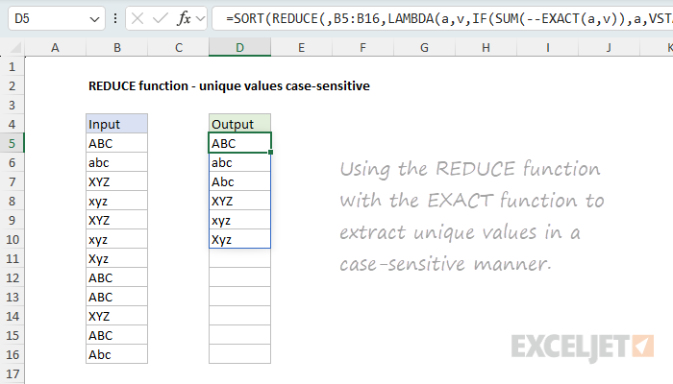The width and height of the screenshot is (673, 384).
Task: Select column I header
Action: pos(548,48)
